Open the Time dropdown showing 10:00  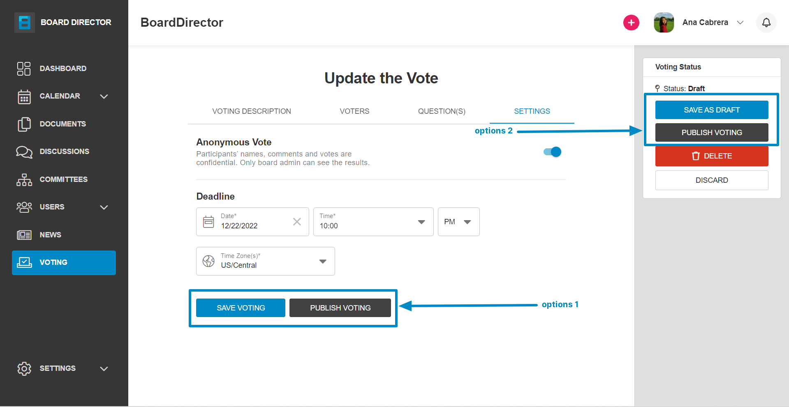373,222
